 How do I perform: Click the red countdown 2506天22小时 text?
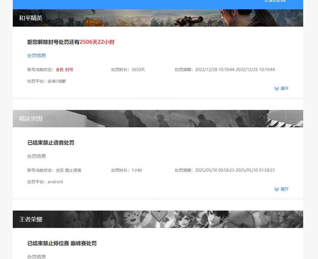pos(97,42)
